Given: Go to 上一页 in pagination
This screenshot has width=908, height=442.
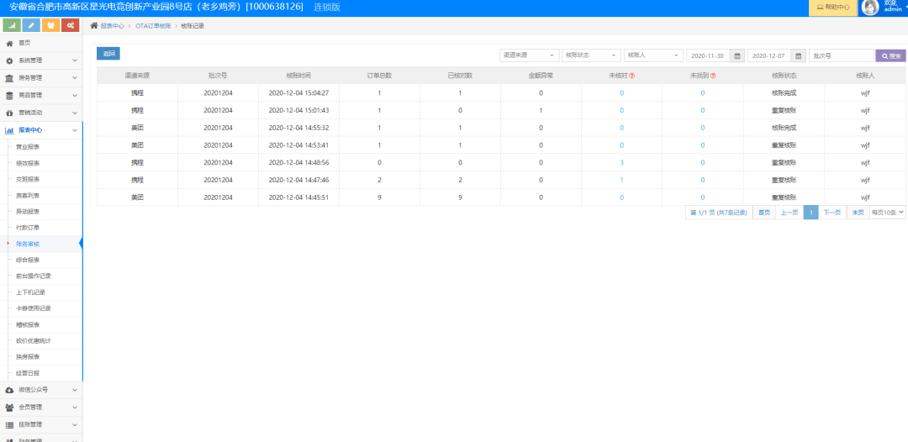Looking at the screenshot, I should [789, 213].
